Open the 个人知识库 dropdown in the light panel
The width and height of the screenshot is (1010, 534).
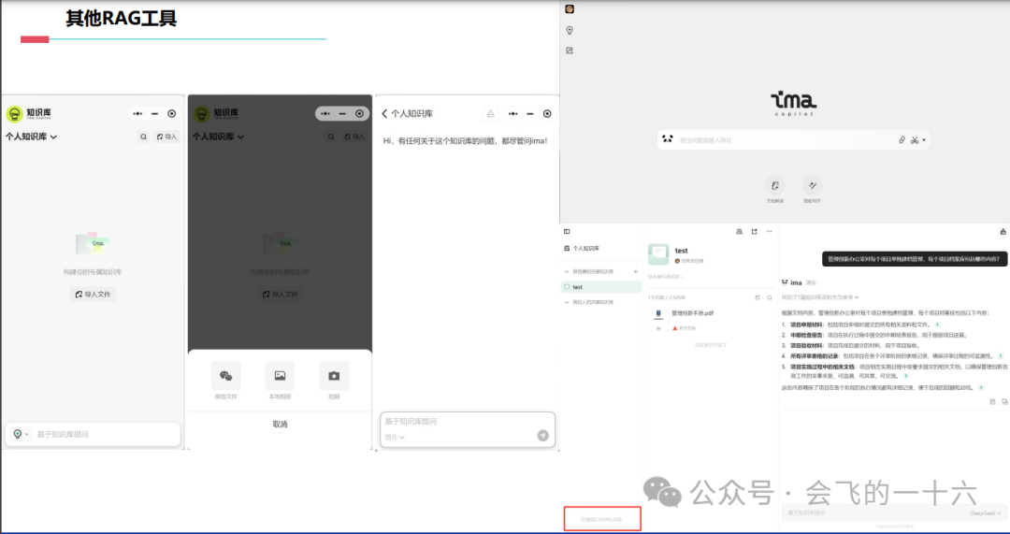tap(31, 137)
